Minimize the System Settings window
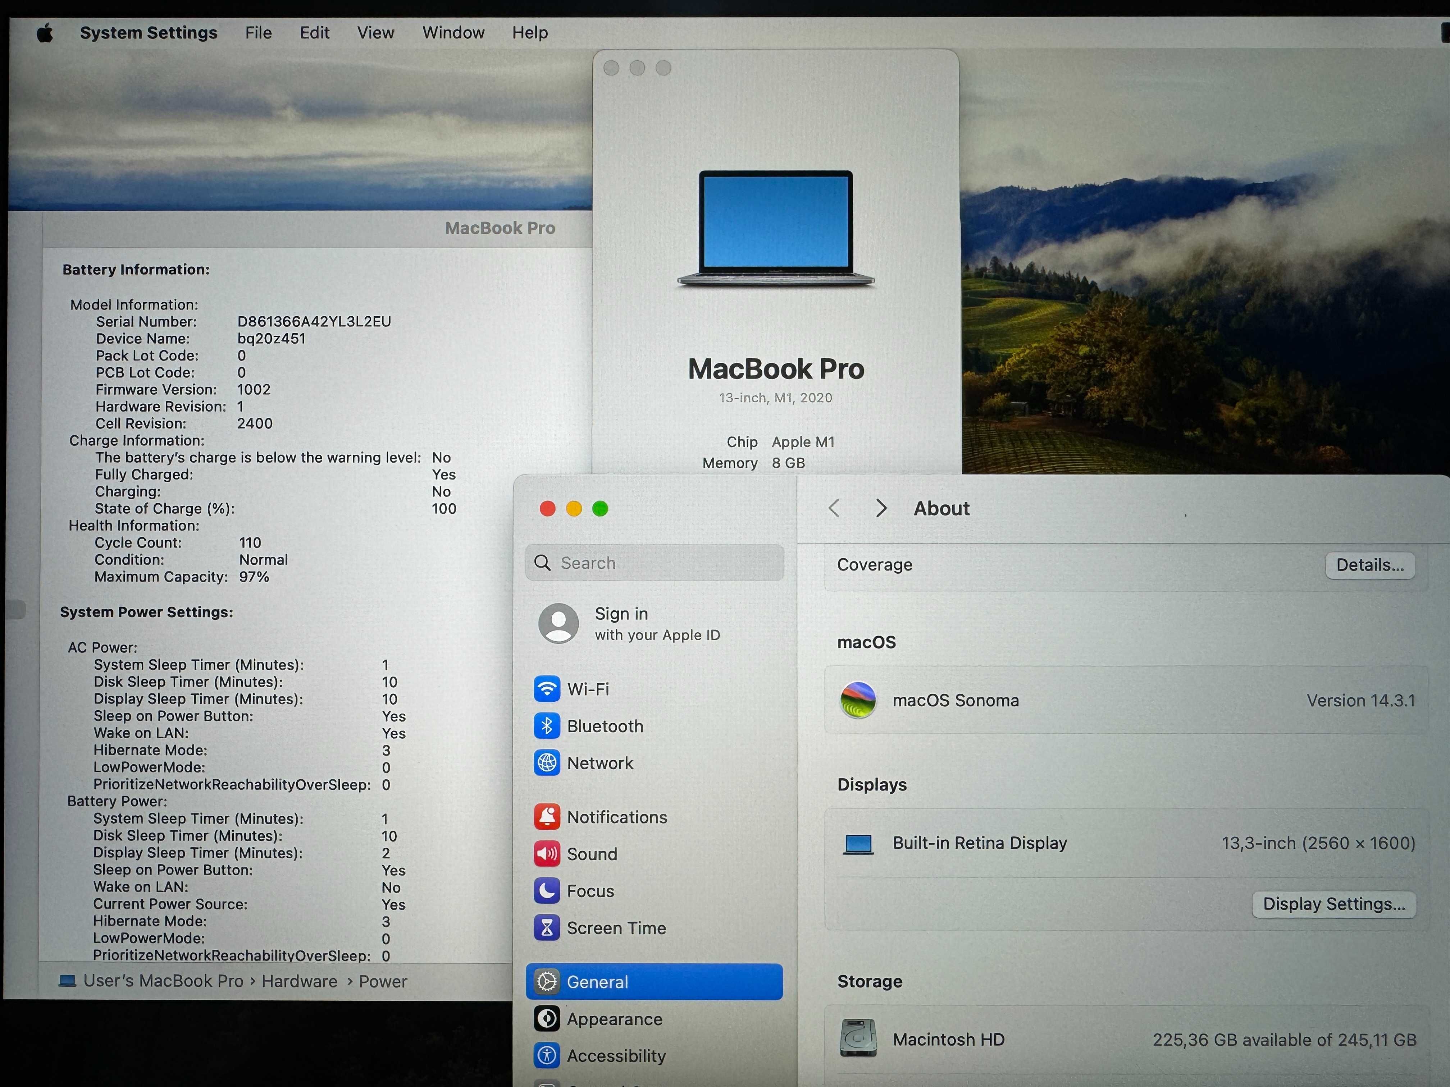Image resolution: width=1450 pixels, height=1087 pixels. [574, 508]
